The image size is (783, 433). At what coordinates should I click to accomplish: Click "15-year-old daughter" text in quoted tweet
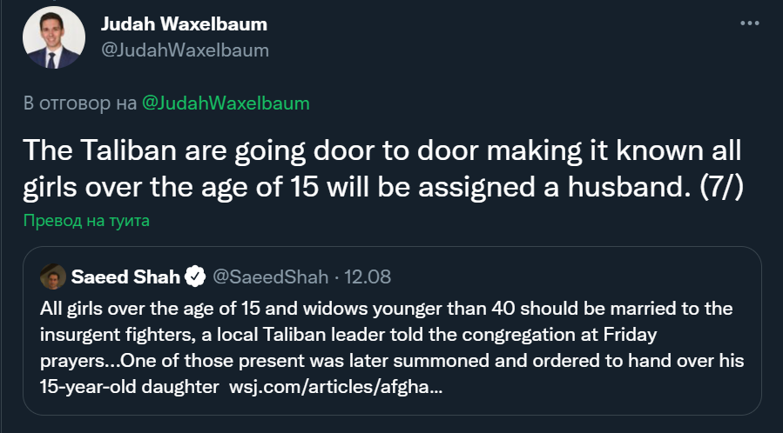(129, 386)
